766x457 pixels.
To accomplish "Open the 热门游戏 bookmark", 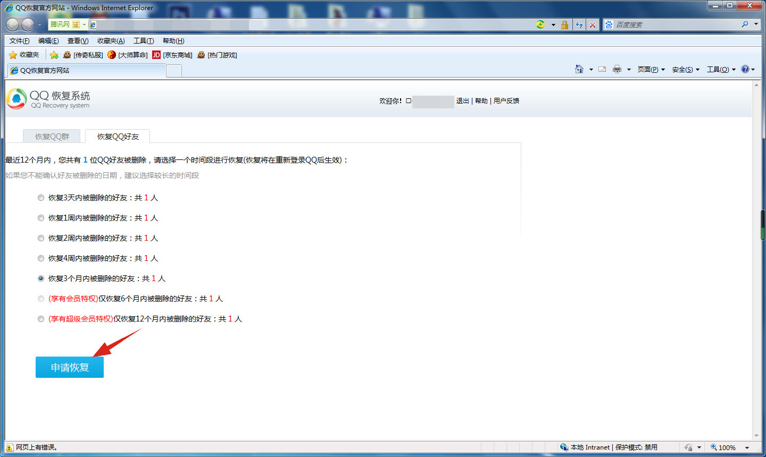I will [x=217, y=55].
